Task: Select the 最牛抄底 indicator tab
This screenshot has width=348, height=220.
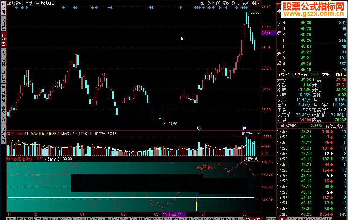Action: 253,219
